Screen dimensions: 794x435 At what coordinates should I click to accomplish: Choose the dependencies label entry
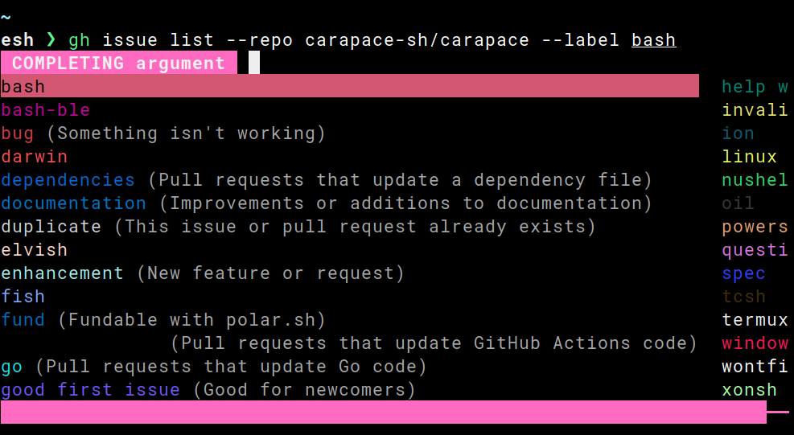tap(68, 179)
